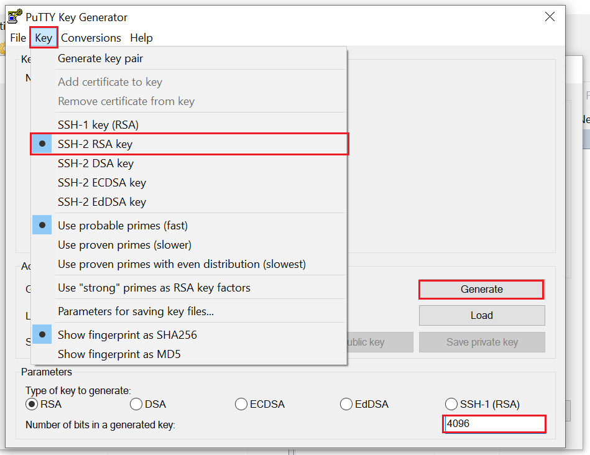Select SSH-1 key (RSA) menu option
The image size is (590, 455).
pos(189,124)
